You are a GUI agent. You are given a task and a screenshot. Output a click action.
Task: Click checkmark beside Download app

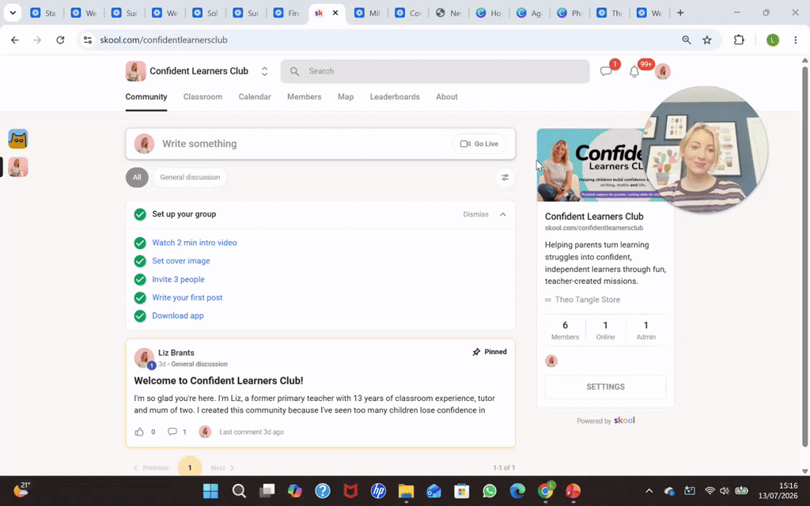[140, 315]
